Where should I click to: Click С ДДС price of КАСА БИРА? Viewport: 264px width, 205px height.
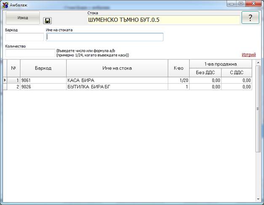coord(237,80)
